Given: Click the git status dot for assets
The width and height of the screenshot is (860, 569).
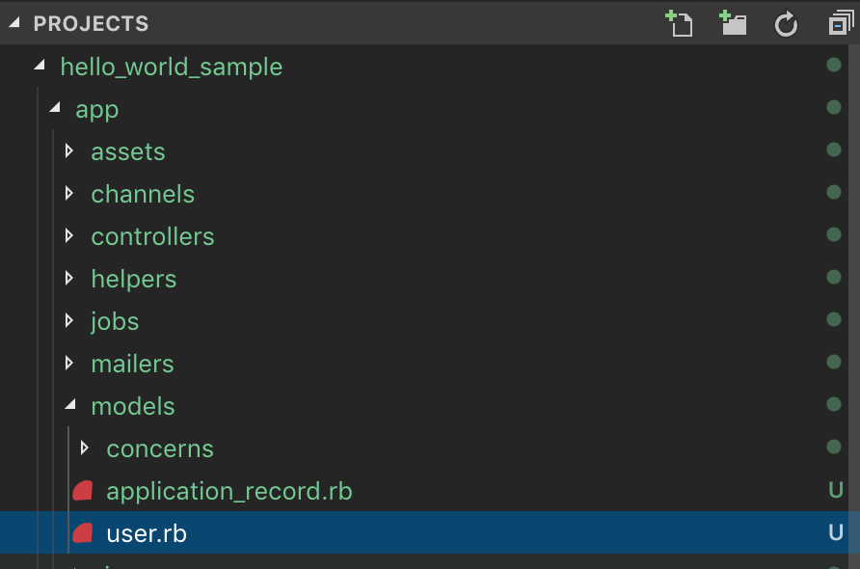Looking at the screenshot, I should [834, 150].
